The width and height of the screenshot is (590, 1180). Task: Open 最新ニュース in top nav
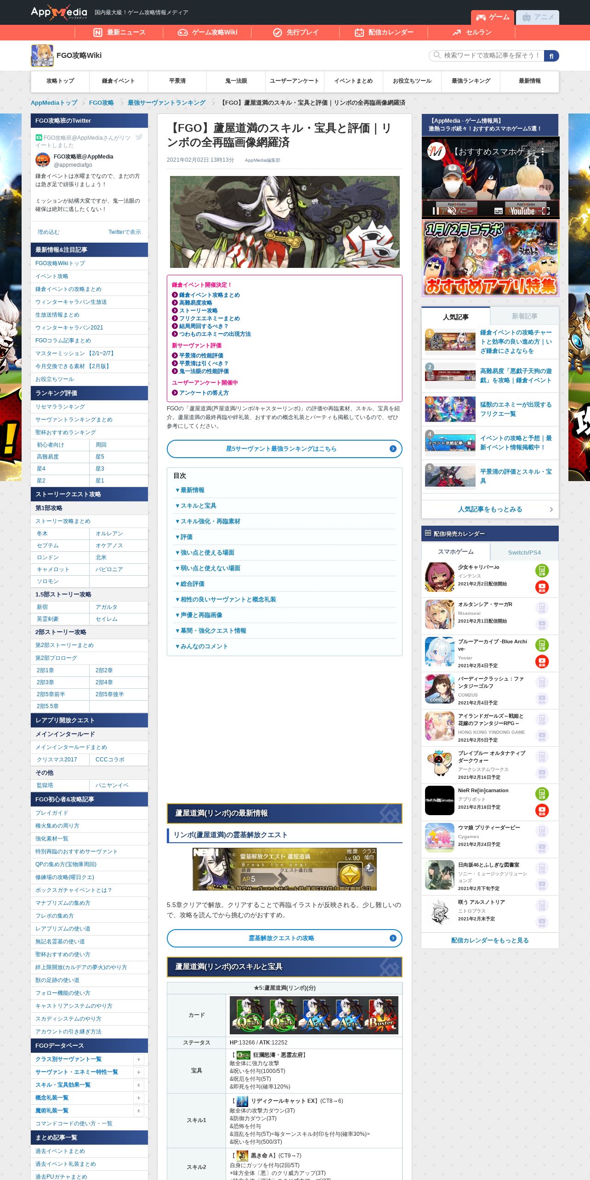coord(119,32)
